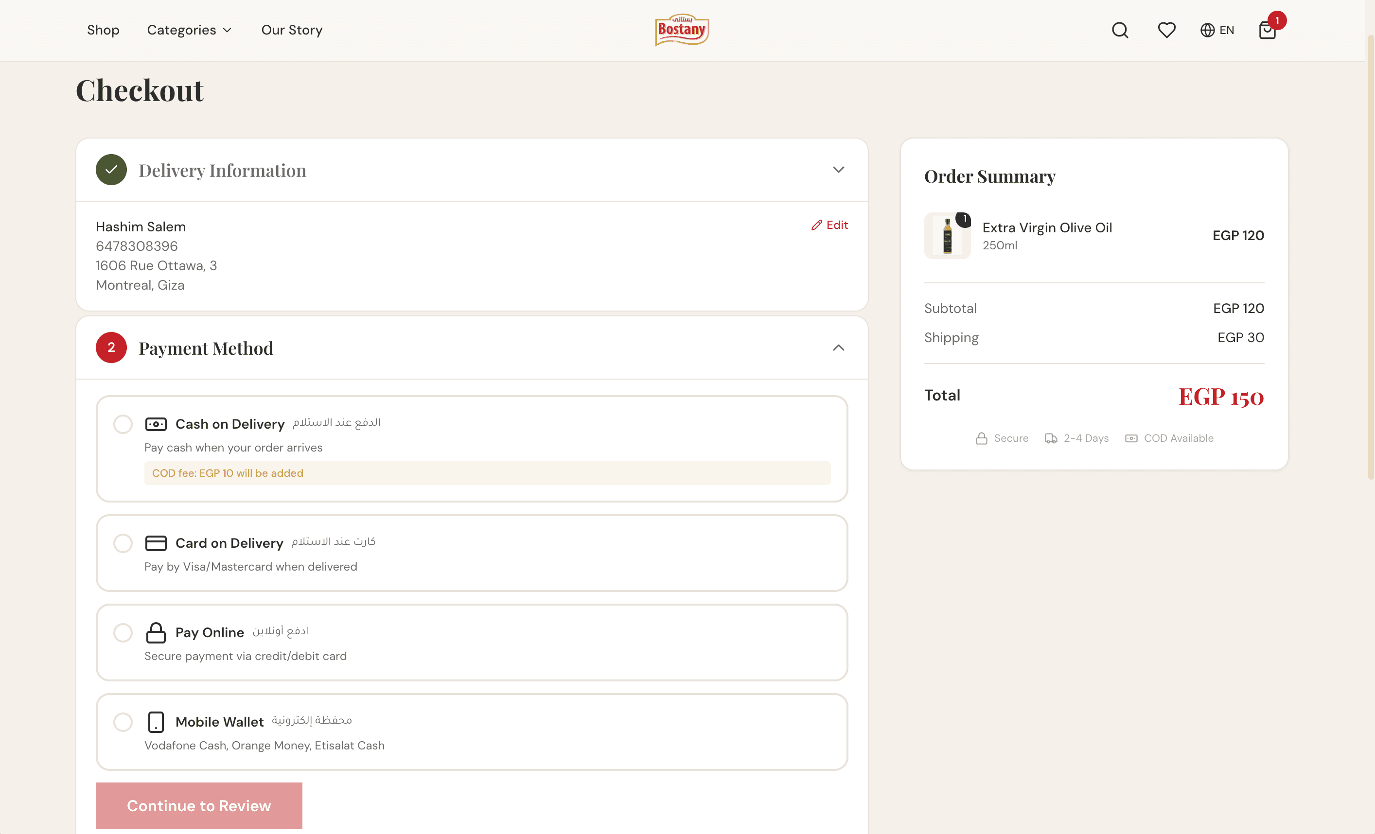Open the Categories dropdown menu
Screen dimensions: 1375x834
click(x=189, y=30)
